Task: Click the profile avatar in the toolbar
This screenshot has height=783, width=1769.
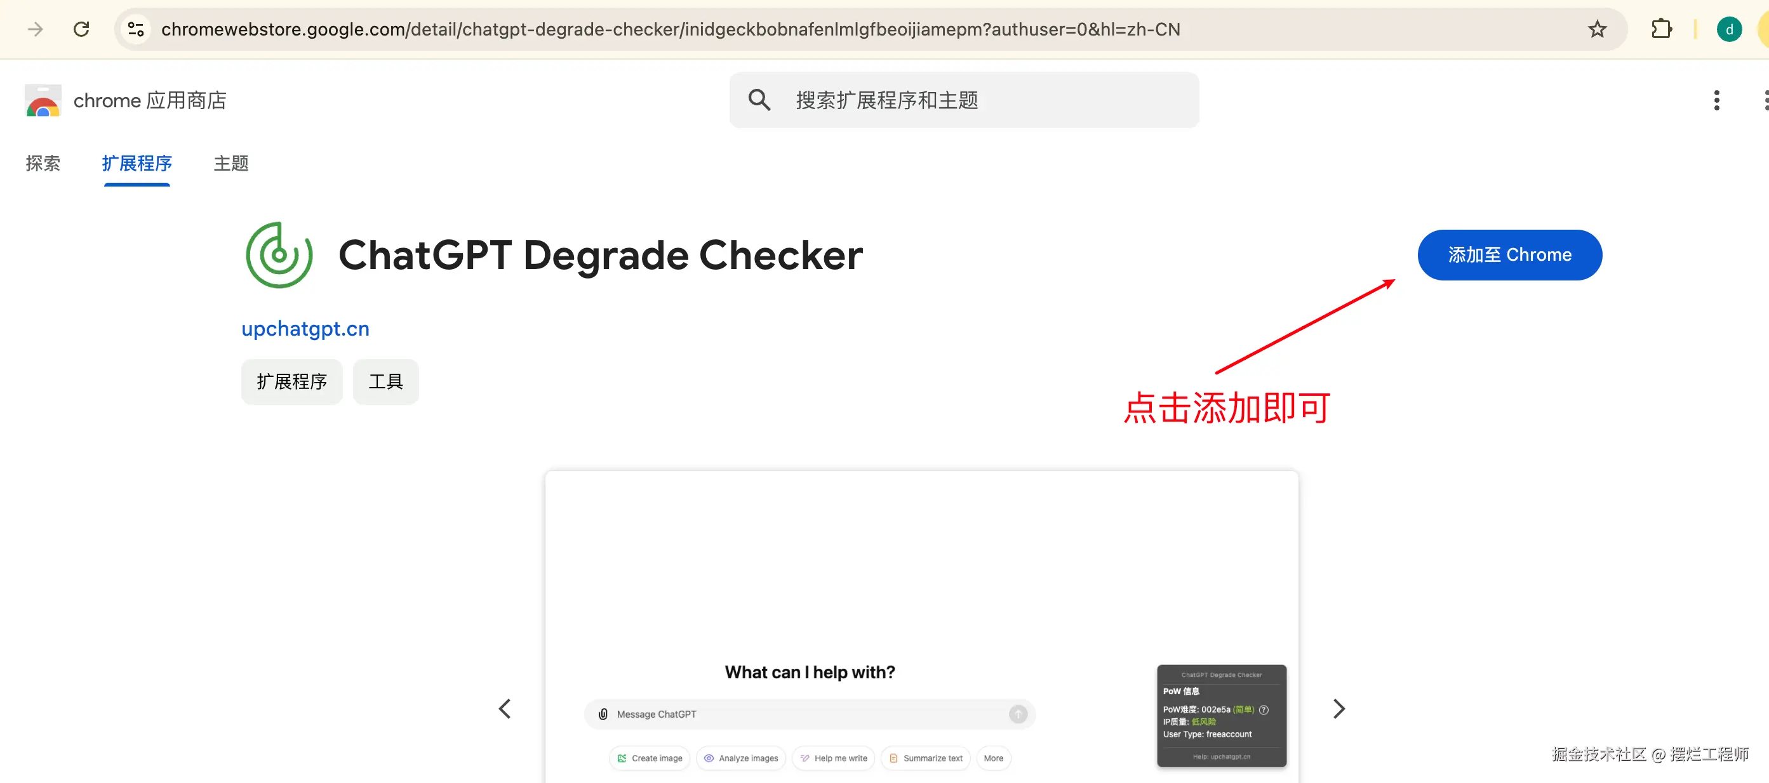Action: tap(1729, 29)
